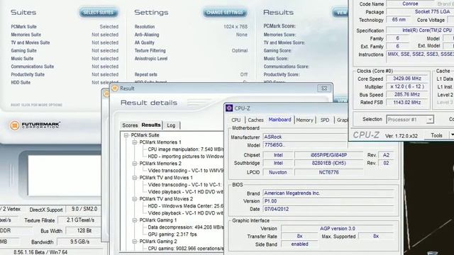Click the BIOS Date 07/04/2012 field
454x255 pixels.
[328, 209]
